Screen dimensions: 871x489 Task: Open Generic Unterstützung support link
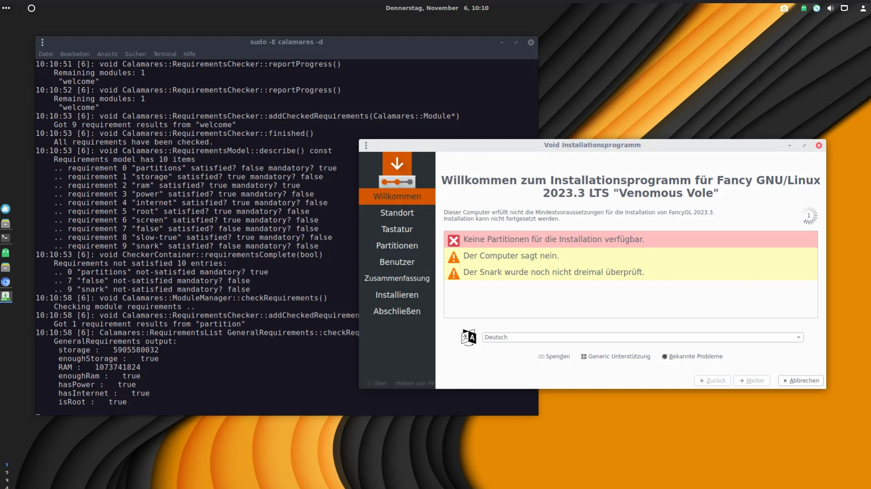pos(615,357)
